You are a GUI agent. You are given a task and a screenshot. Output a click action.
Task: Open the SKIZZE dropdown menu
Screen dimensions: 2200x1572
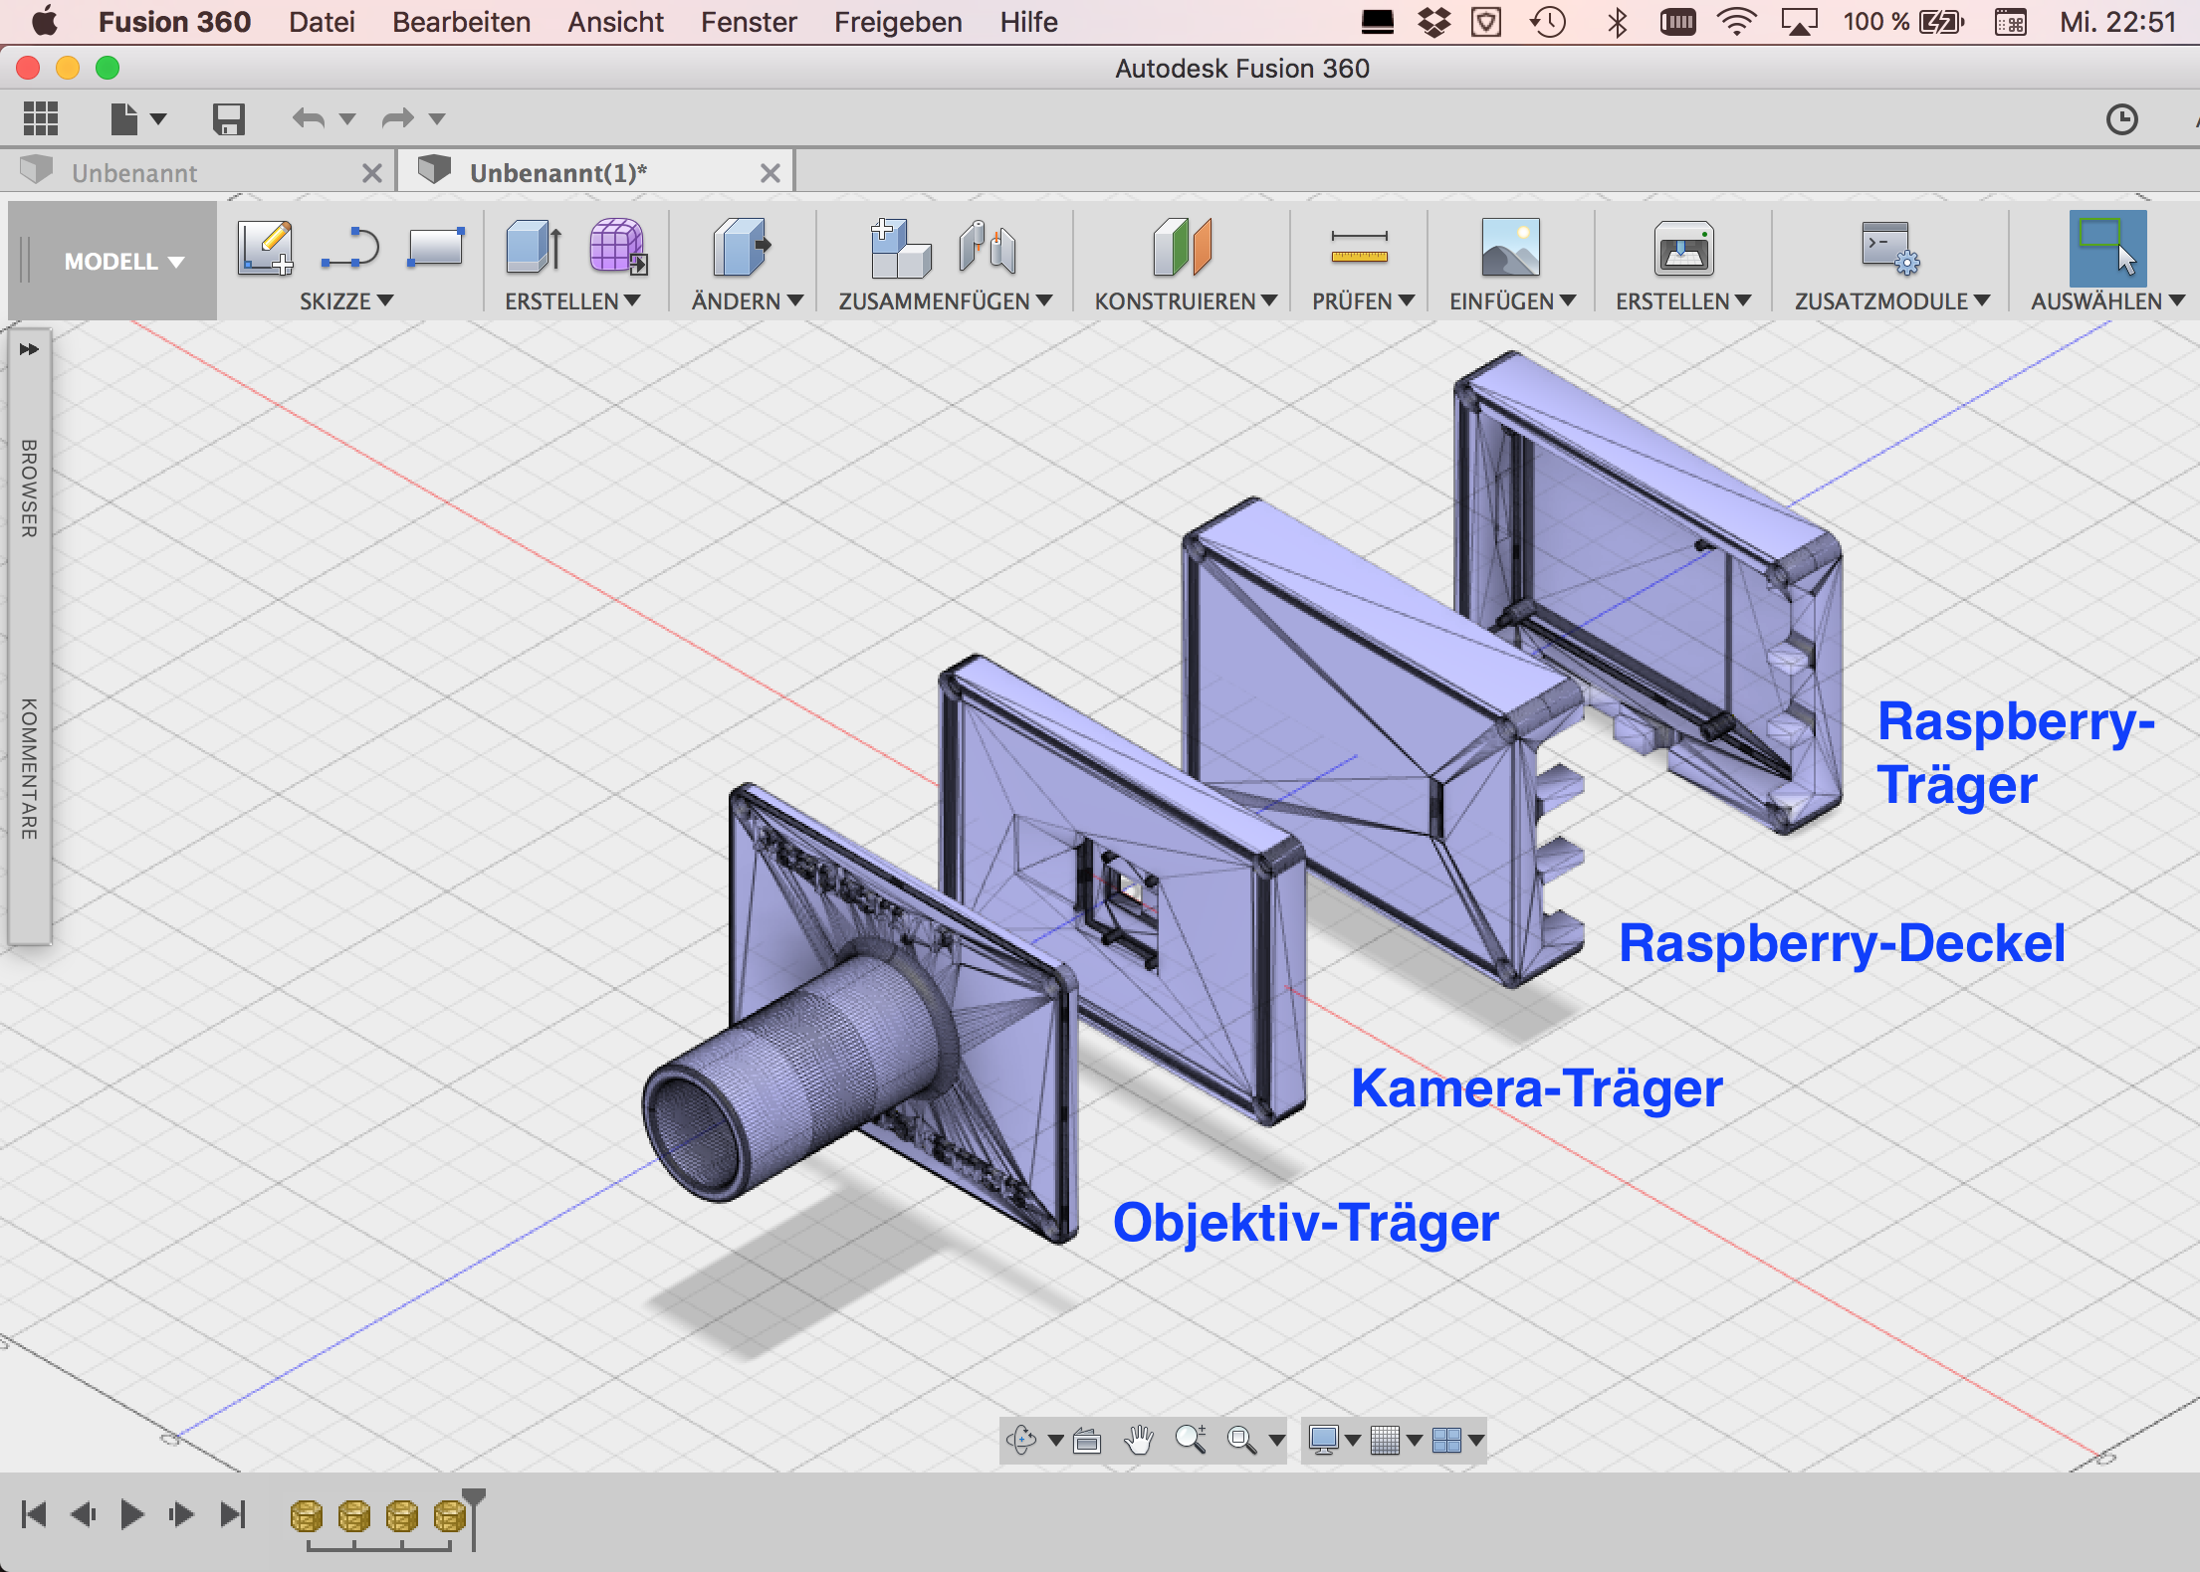point(346,301)
